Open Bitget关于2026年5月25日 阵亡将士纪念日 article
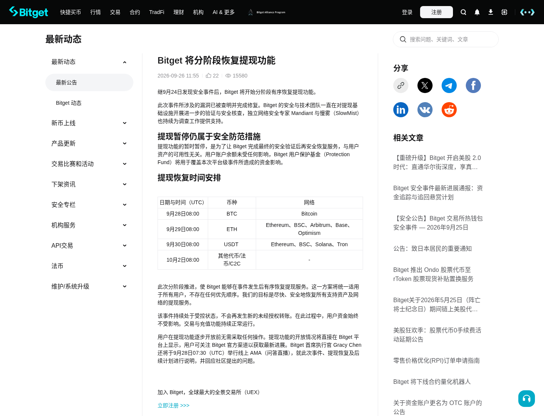The image size is (544, 416). [437, 304]
